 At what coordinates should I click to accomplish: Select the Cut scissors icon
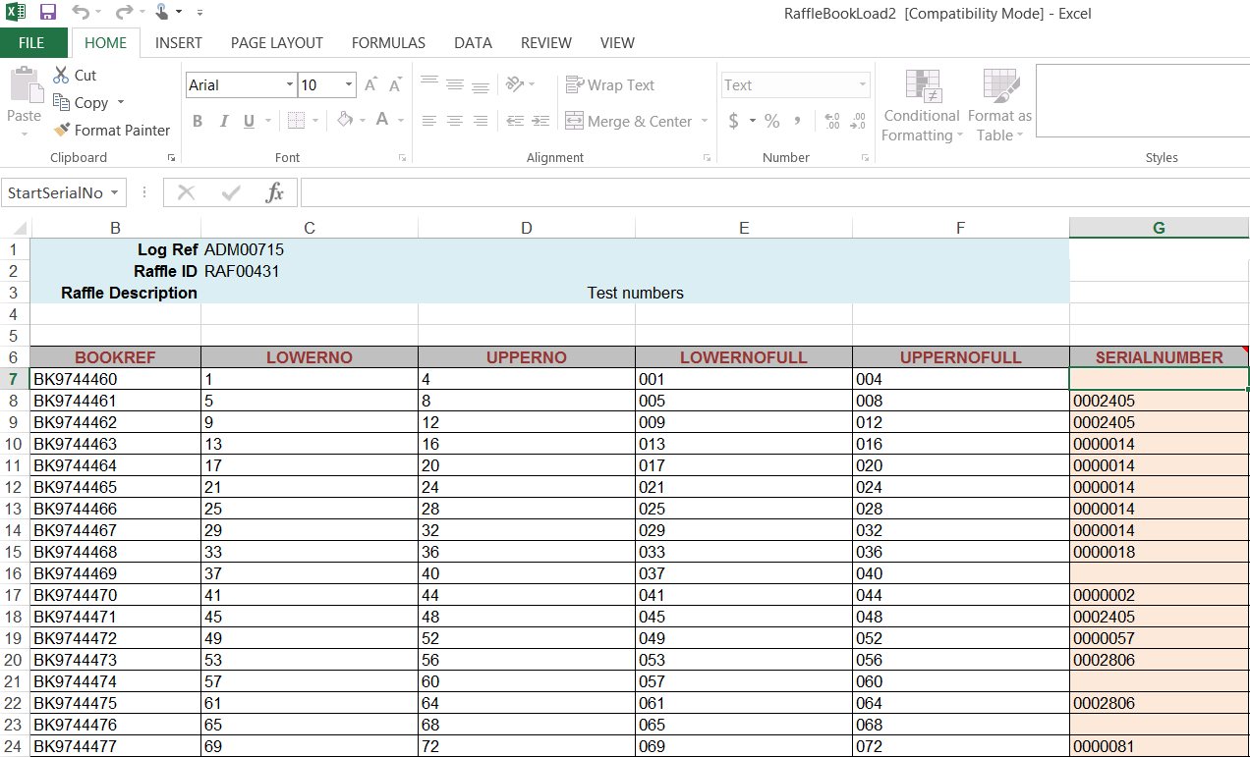tap(61, 75)
